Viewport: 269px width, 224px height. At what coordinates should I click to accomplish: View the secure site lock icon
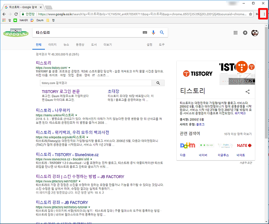pyautogui.click(x=23, y=14)
